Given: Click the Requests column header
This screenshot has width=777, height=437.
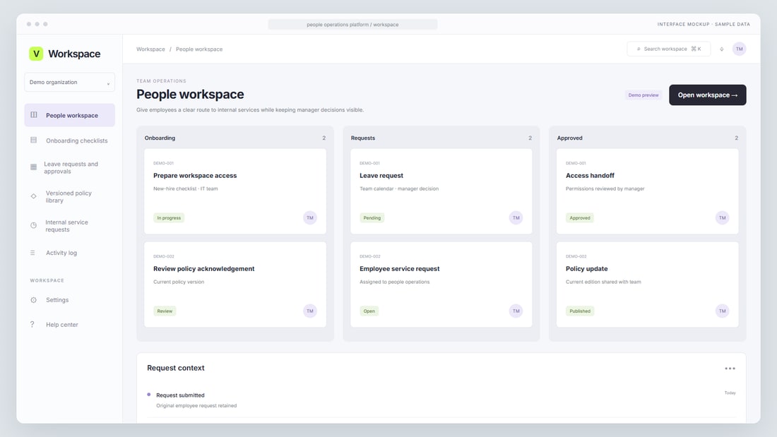Looking at the screenshot, I should pyautogui.click(x=363, y=138).
